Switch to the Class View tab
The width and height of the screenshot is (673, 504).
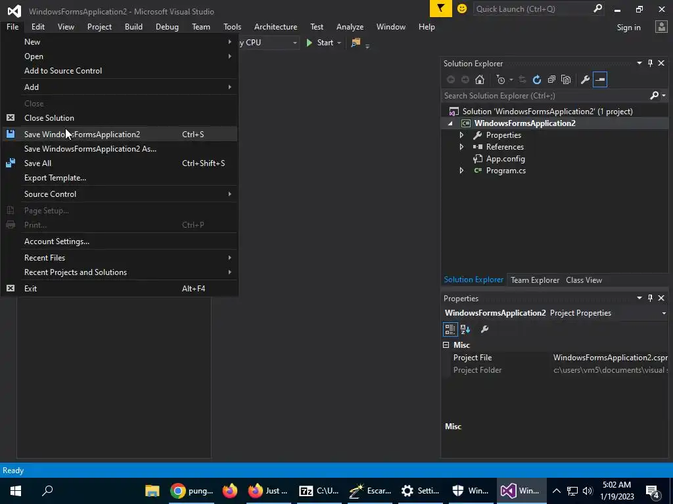(584, 280)
